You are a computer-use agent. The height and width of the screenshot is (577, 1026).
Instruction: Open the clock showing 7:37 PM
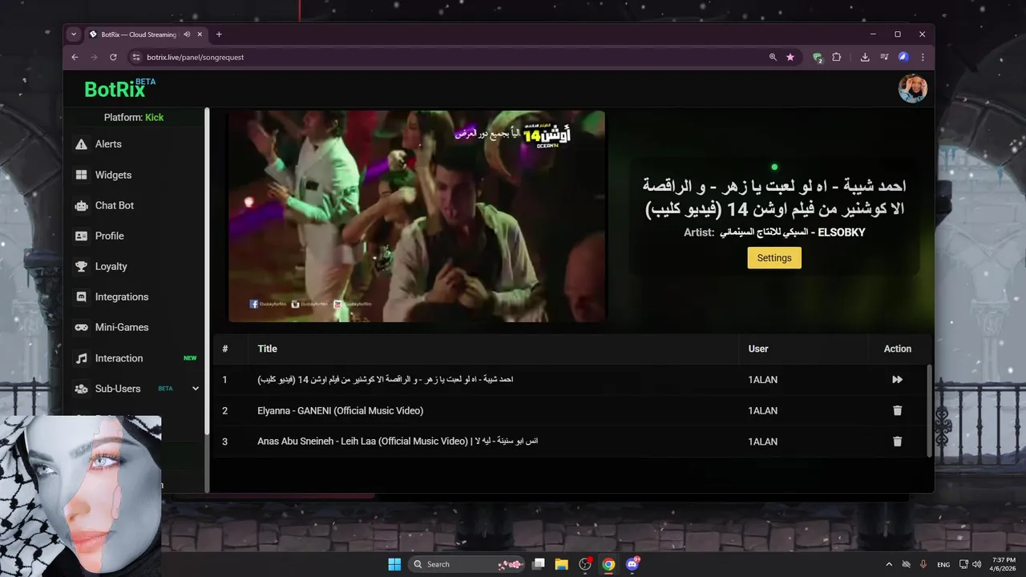pyautogui.click(x=1003, y=564)
